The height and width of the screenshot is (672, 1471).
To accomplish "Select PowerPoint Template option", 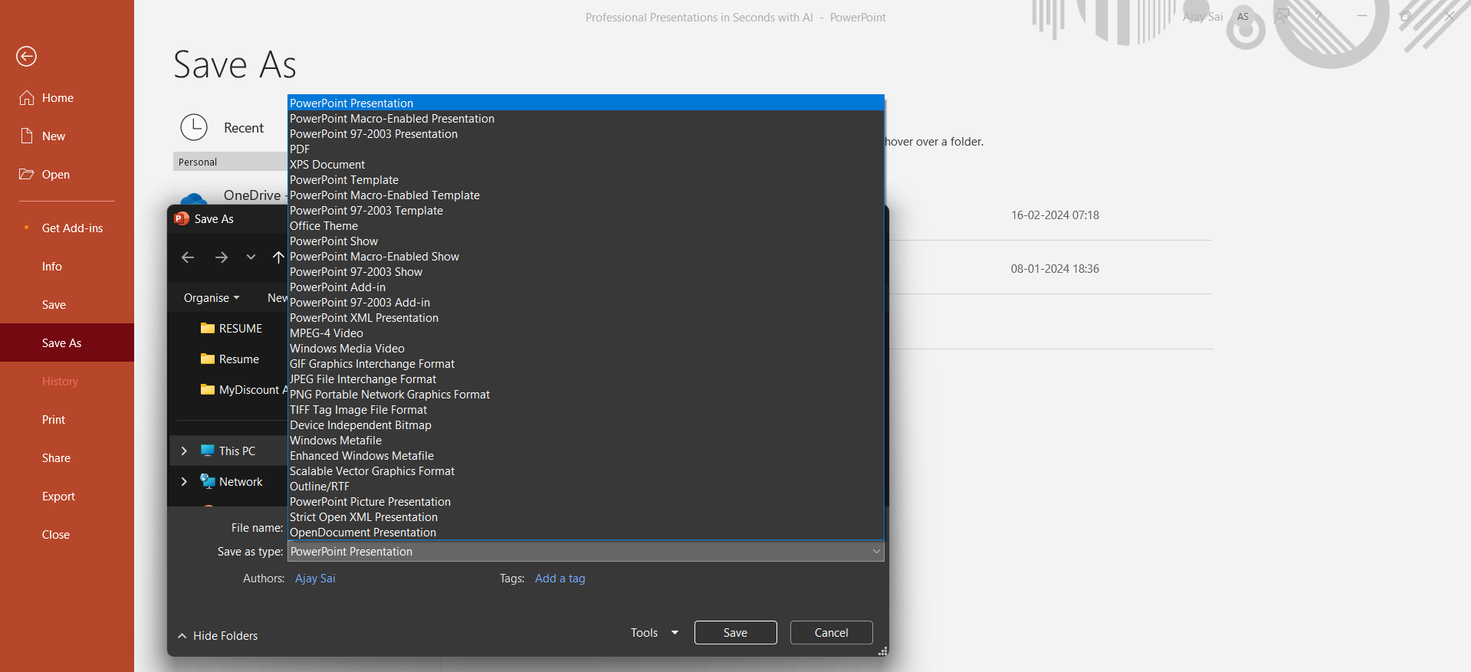I will 586,180.
